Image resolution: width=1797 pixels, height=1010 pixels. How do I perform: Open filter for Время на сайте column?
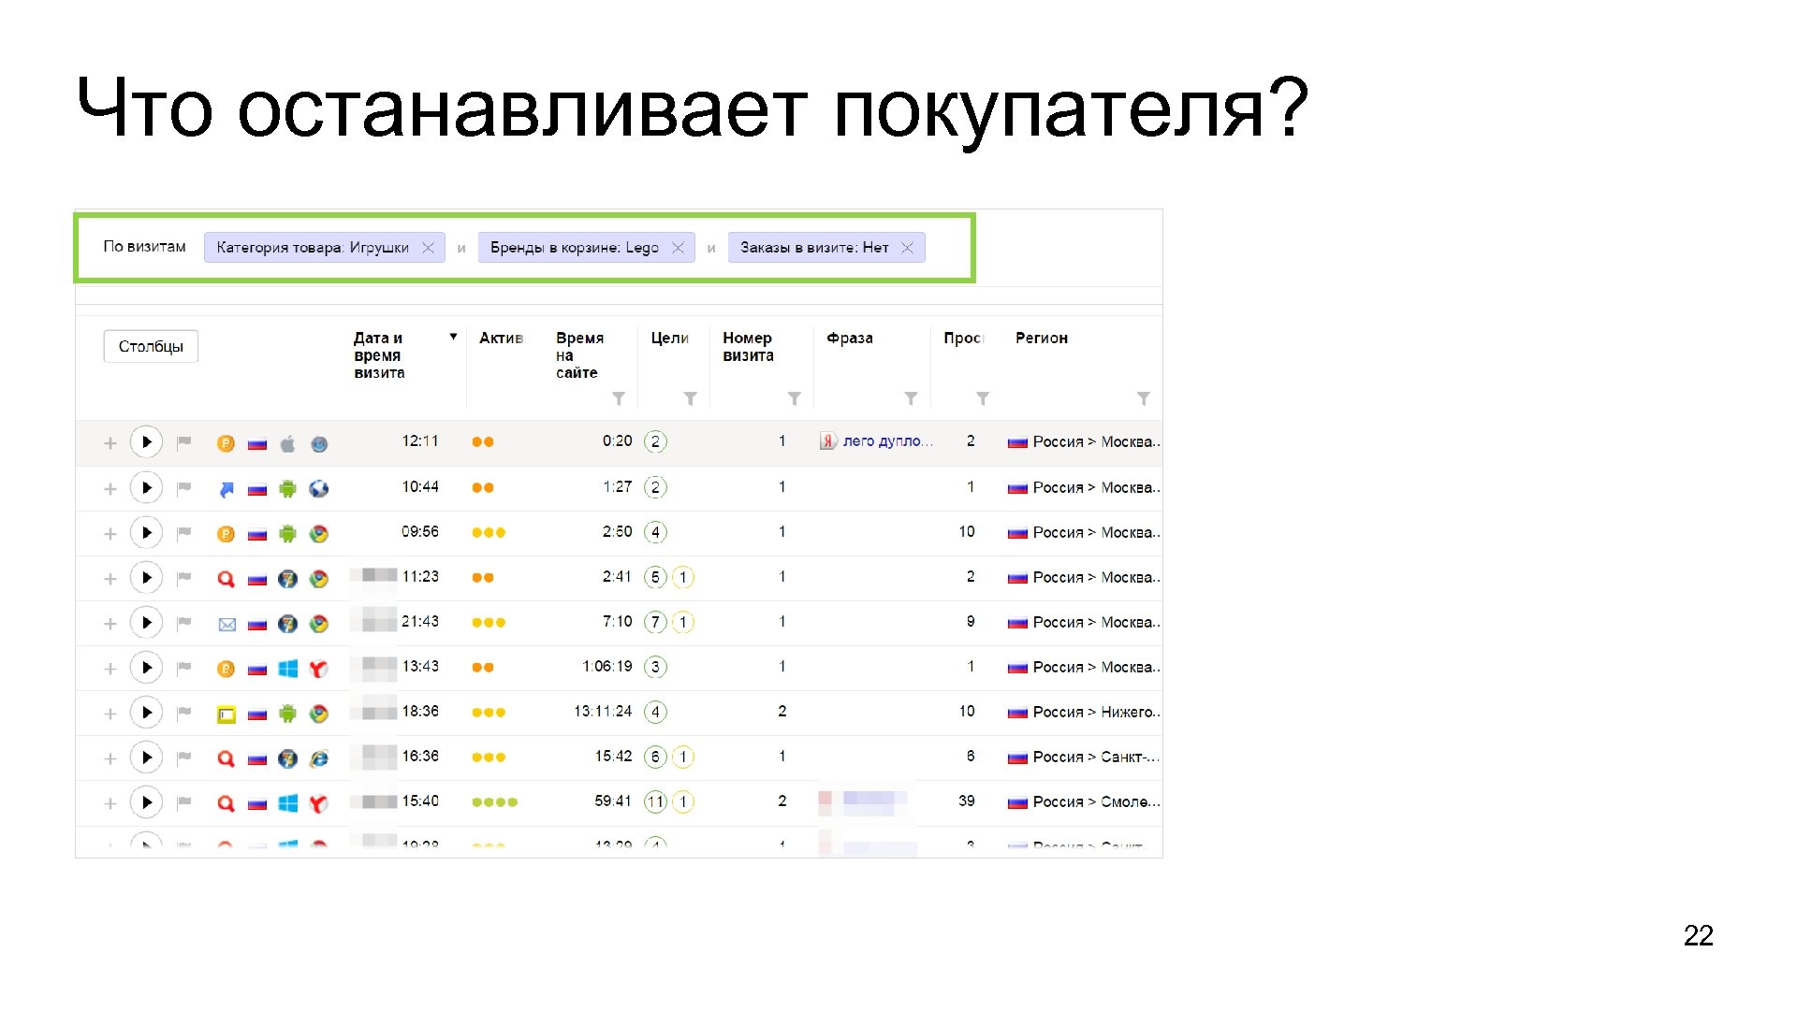tap(619, 399)
